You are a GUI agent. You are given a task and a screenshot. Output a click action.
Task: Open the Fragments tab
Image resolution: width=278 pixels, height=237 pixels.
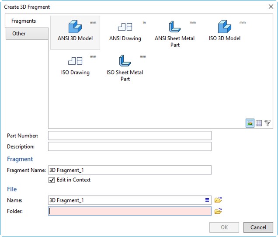tap(24, 21)
